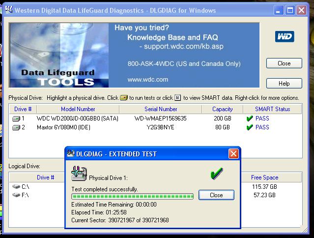Select the Maxtor 6Y080M0 (IDE) model row

point(63,127)
